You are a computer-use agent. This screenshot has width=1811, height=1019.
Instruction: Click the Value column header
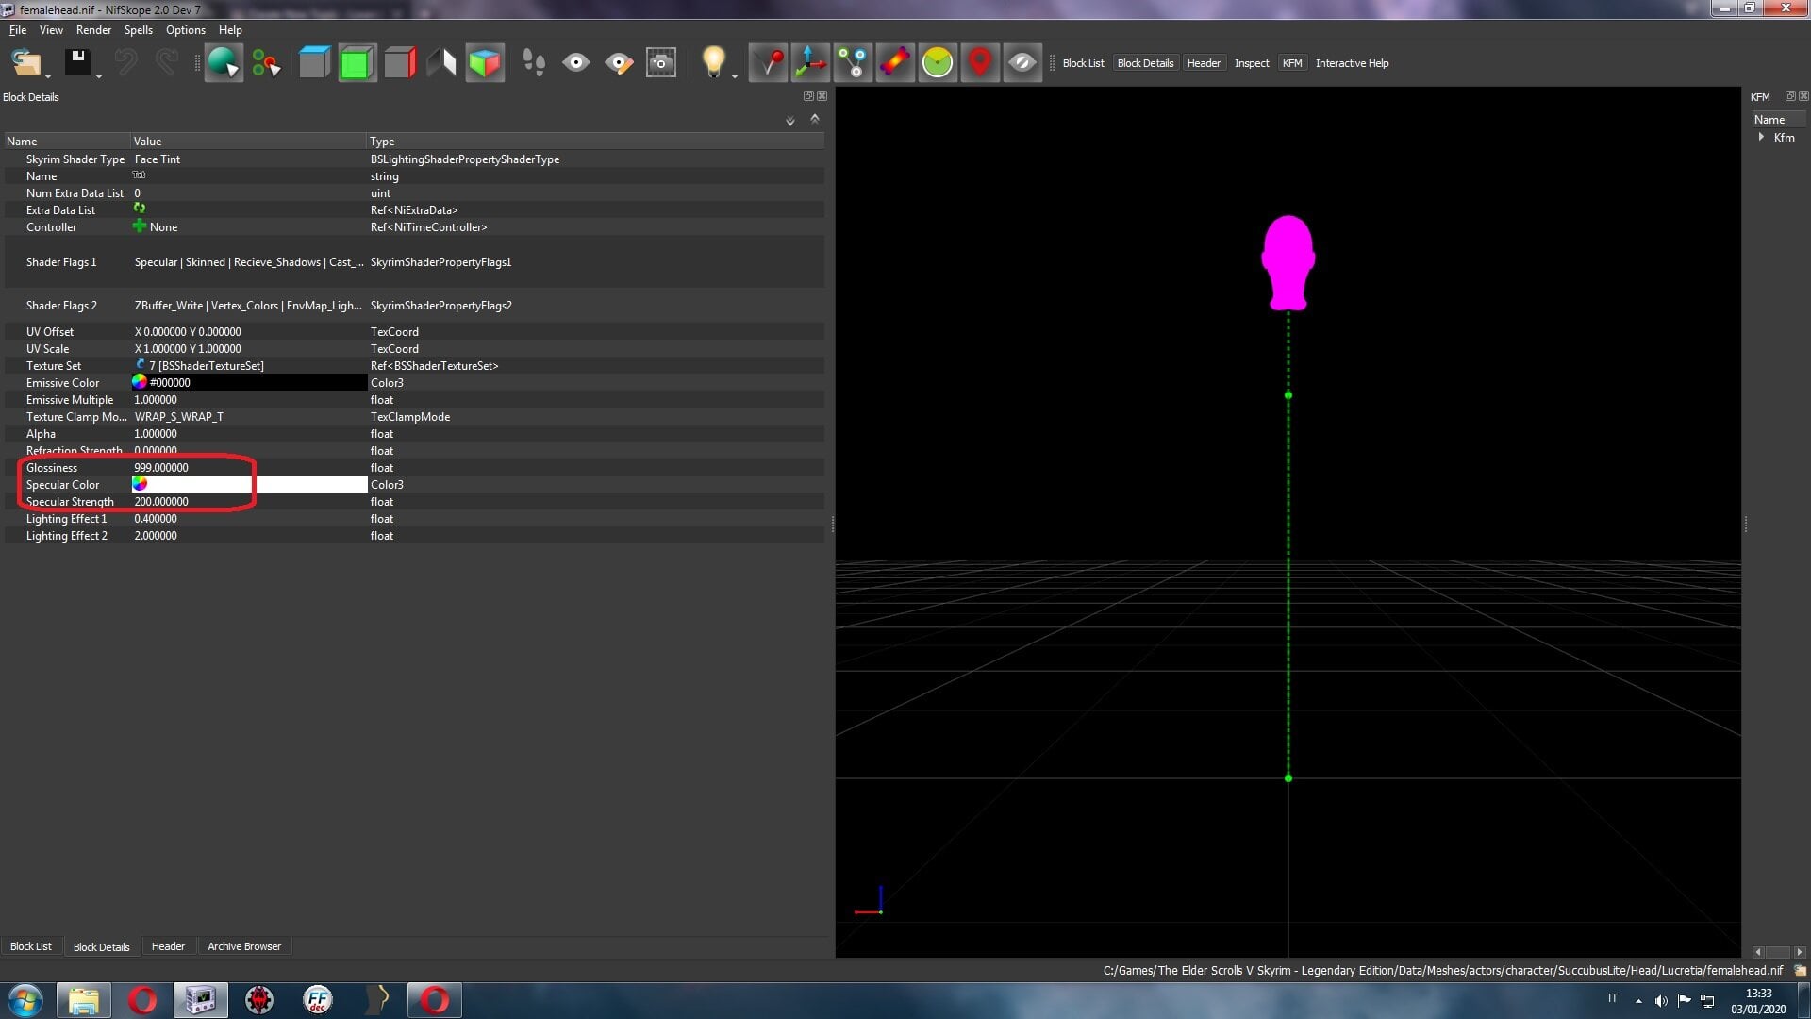[x=248, y=142]
